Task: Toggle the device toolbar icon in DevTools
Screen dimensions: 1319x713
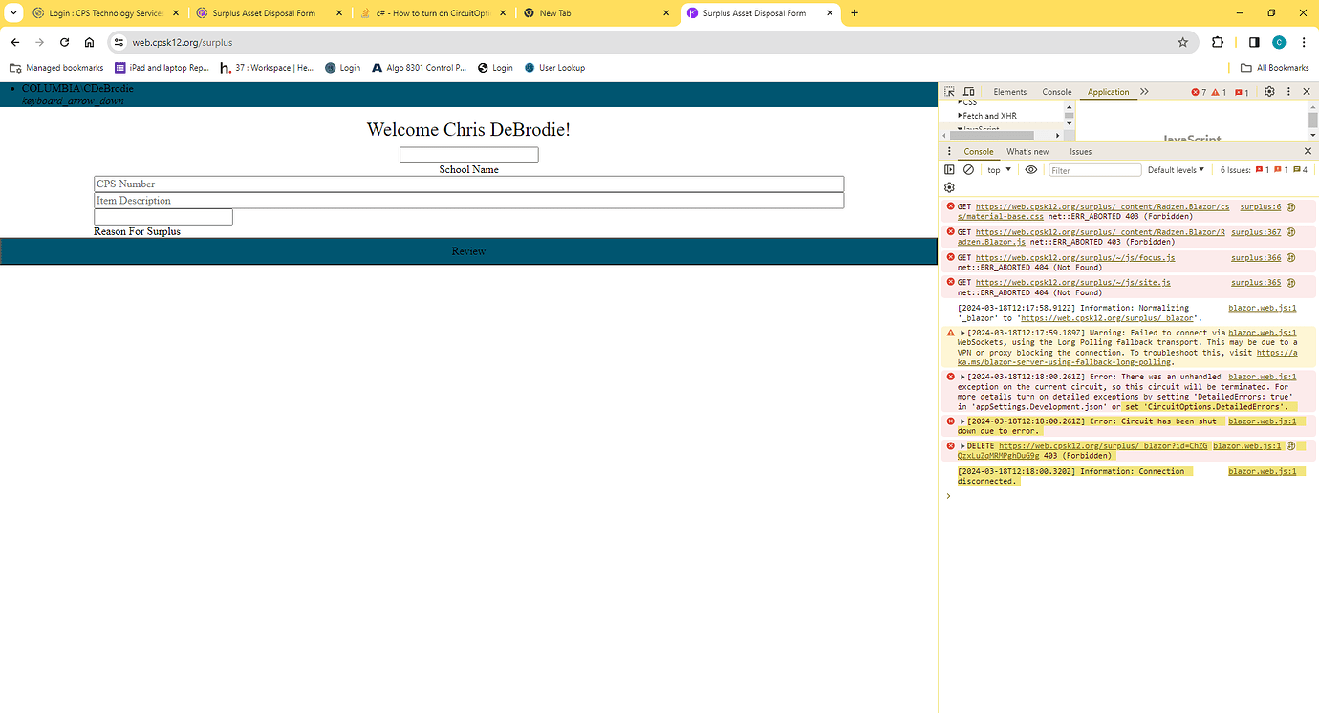Action: point(969,92)
